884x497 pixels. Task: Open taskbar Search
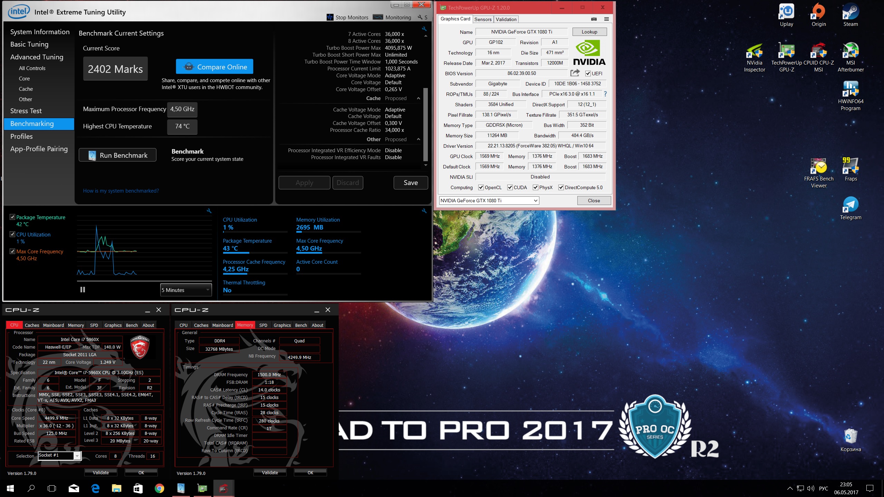(31, 488)
